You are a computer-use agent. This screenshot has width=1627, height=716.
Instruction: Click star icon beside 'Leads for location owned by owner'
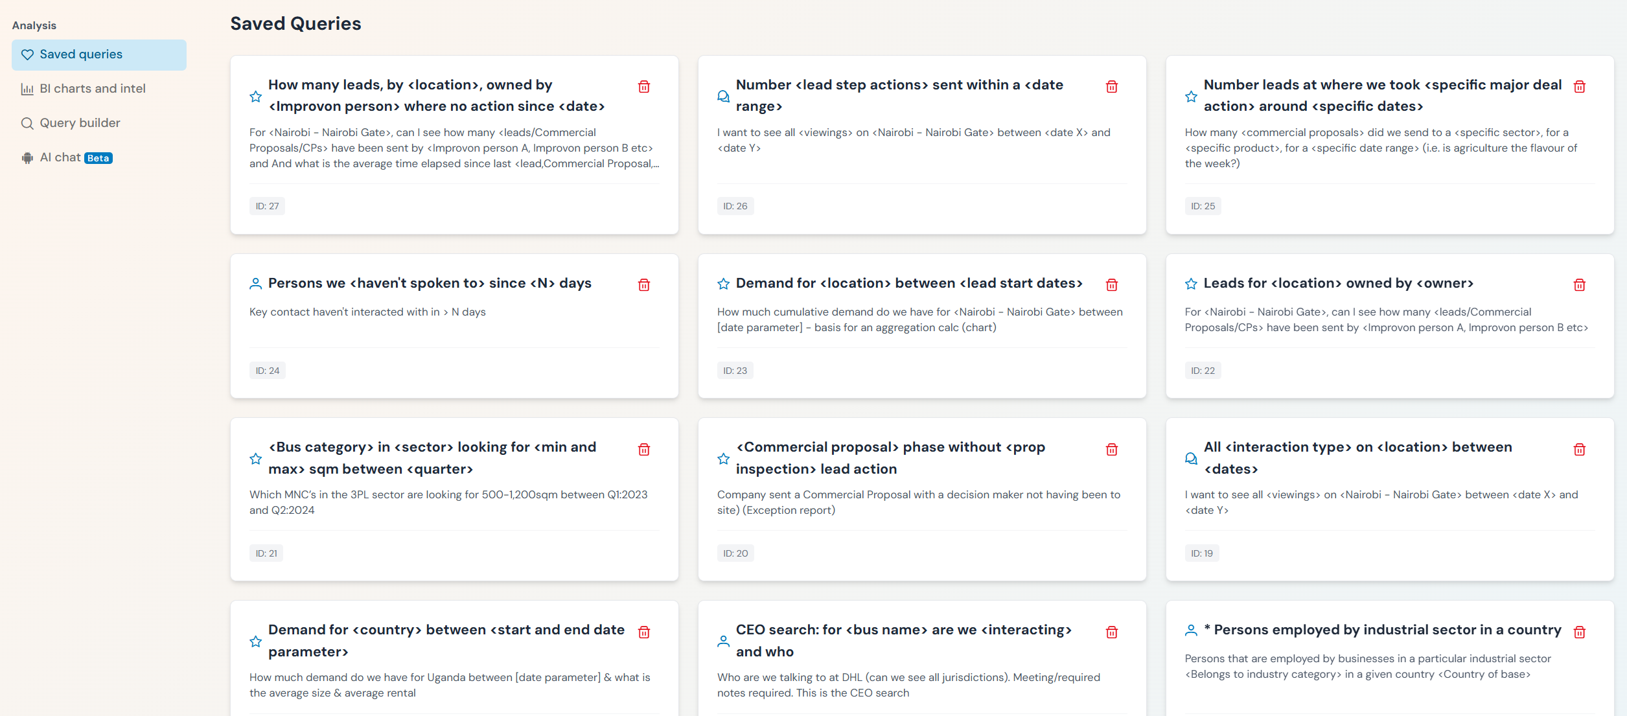[1191, 284]
